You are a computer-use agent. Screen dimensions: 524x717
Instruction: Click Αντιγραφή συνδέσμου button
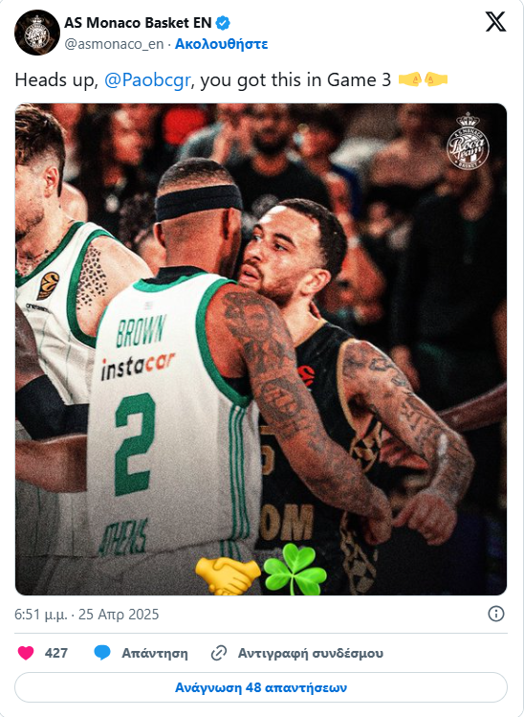click(x=310, y=653)
